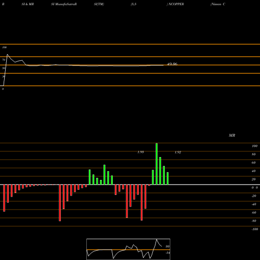
Task: Click the '100' label on RSI axis
Action: point(4,47)
